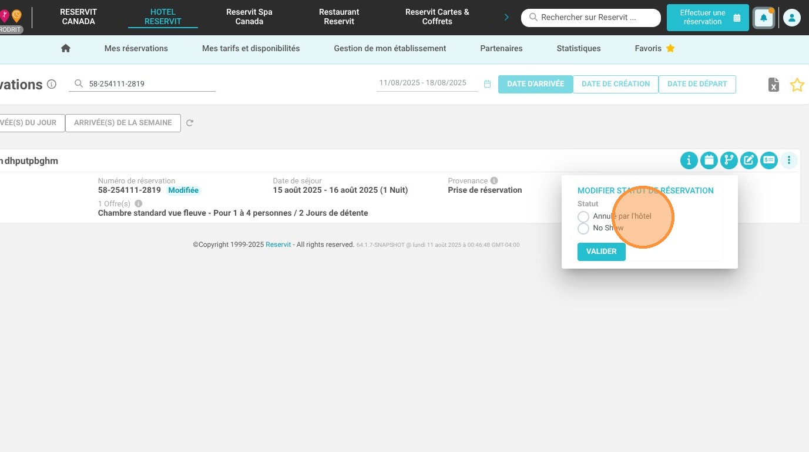Viewport: 809px width, 452px height.
Task: Click the search magnifier in reservation field
Action: tap(78, 83)
